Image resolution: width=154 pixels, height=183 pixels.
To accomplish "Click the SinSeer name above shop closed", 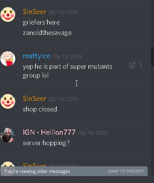I will 35,99.
